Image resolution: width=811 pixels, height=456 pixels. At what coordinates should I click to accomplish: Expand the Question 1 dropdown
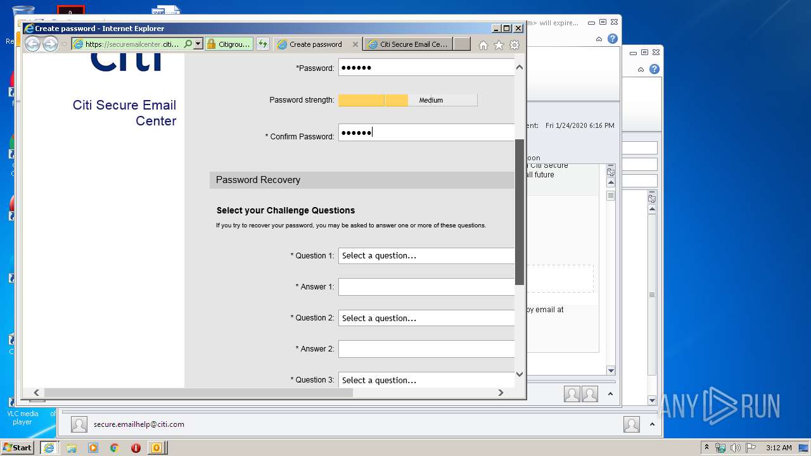coord(426,256)
